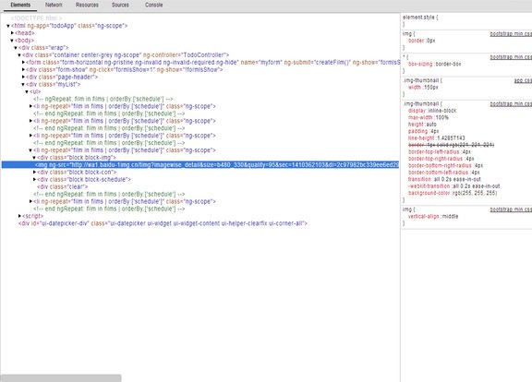532x382 pixels.
Task: Click the 'background-color: rgb(255, 255, 255)' property
Action: [453, 193]
